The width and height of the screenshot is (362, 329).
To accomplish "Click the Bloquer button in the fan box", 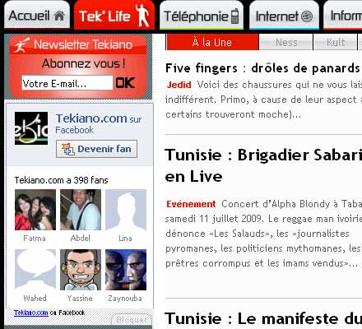I will tap(132, 319).
